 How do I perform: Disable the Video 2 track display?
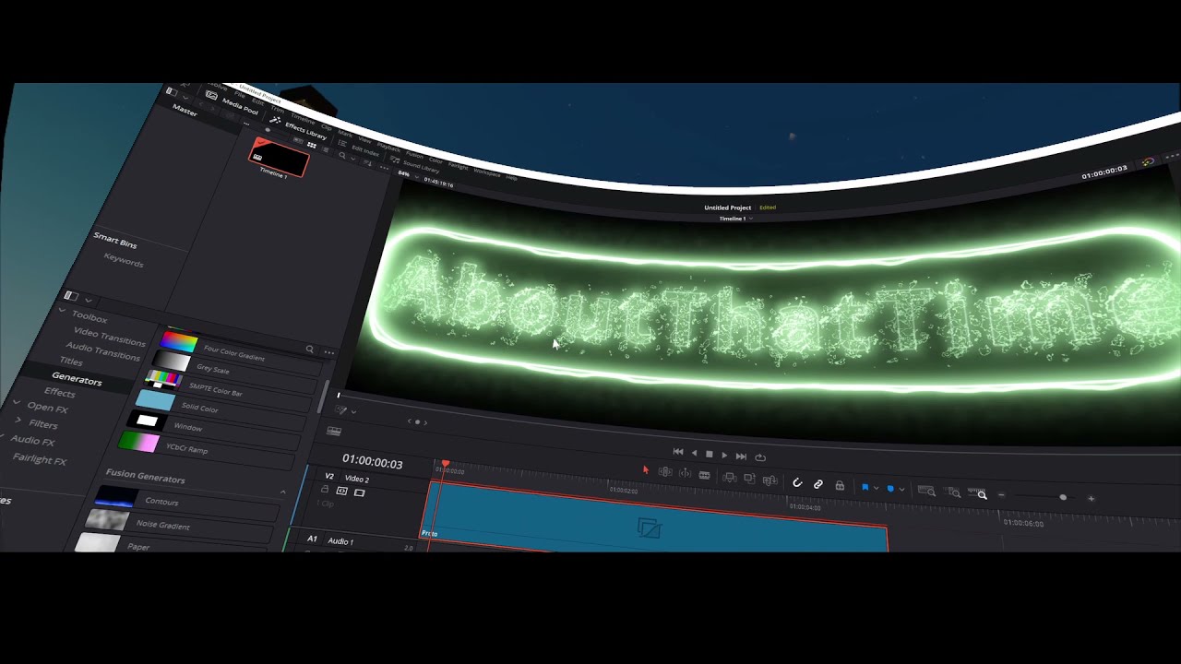point(359,492)
